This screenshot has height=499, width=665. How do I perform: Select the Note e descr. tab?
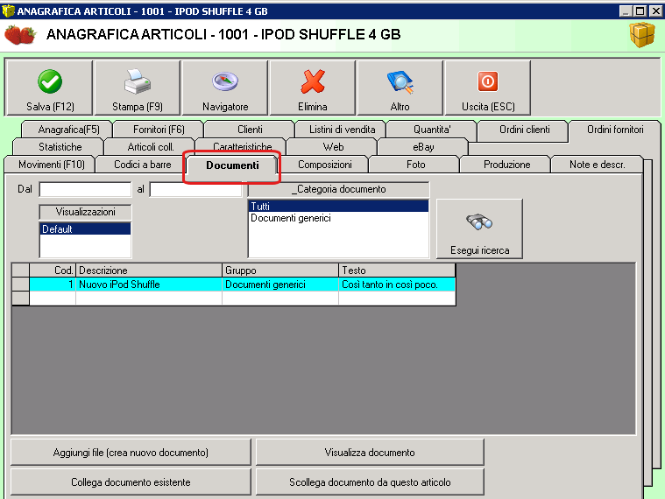click(598, 165)
